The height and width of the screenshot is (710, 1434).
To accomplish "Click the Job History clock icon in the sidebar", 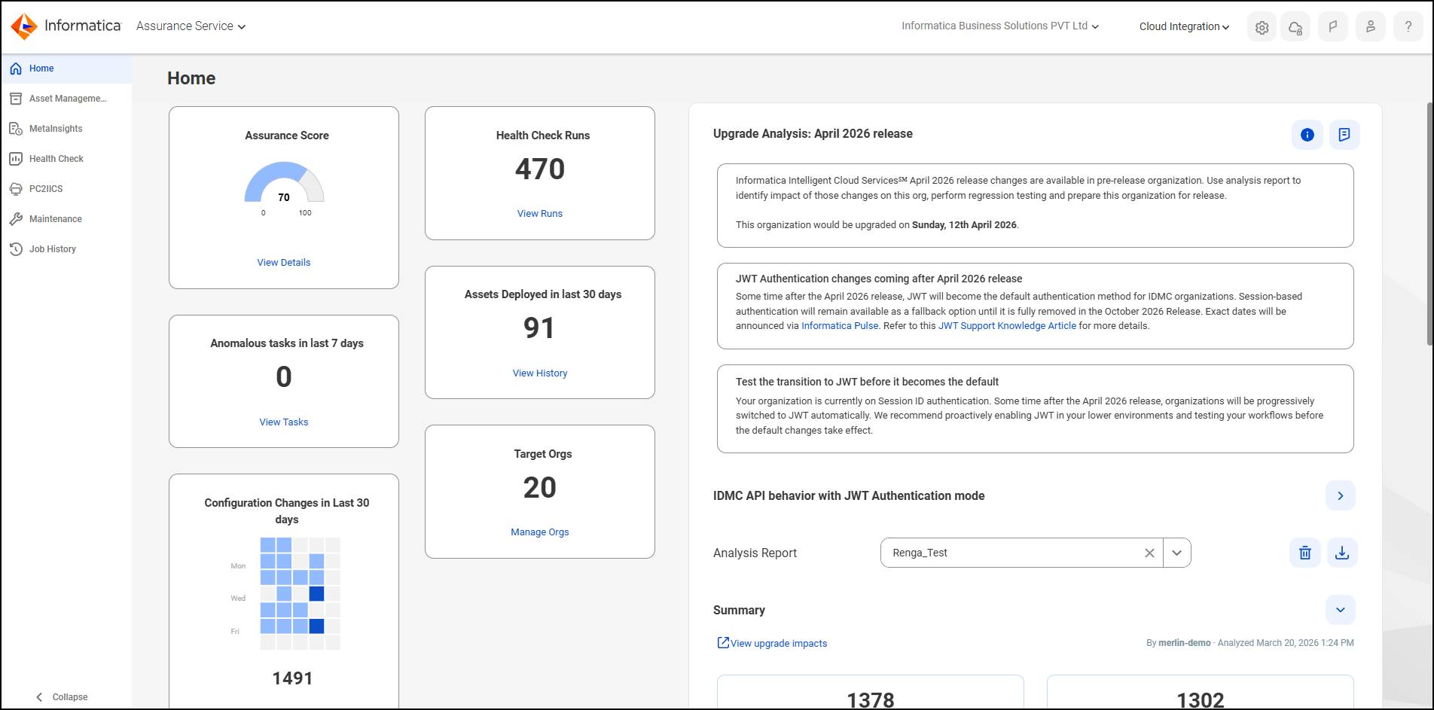I will (16, 249).
